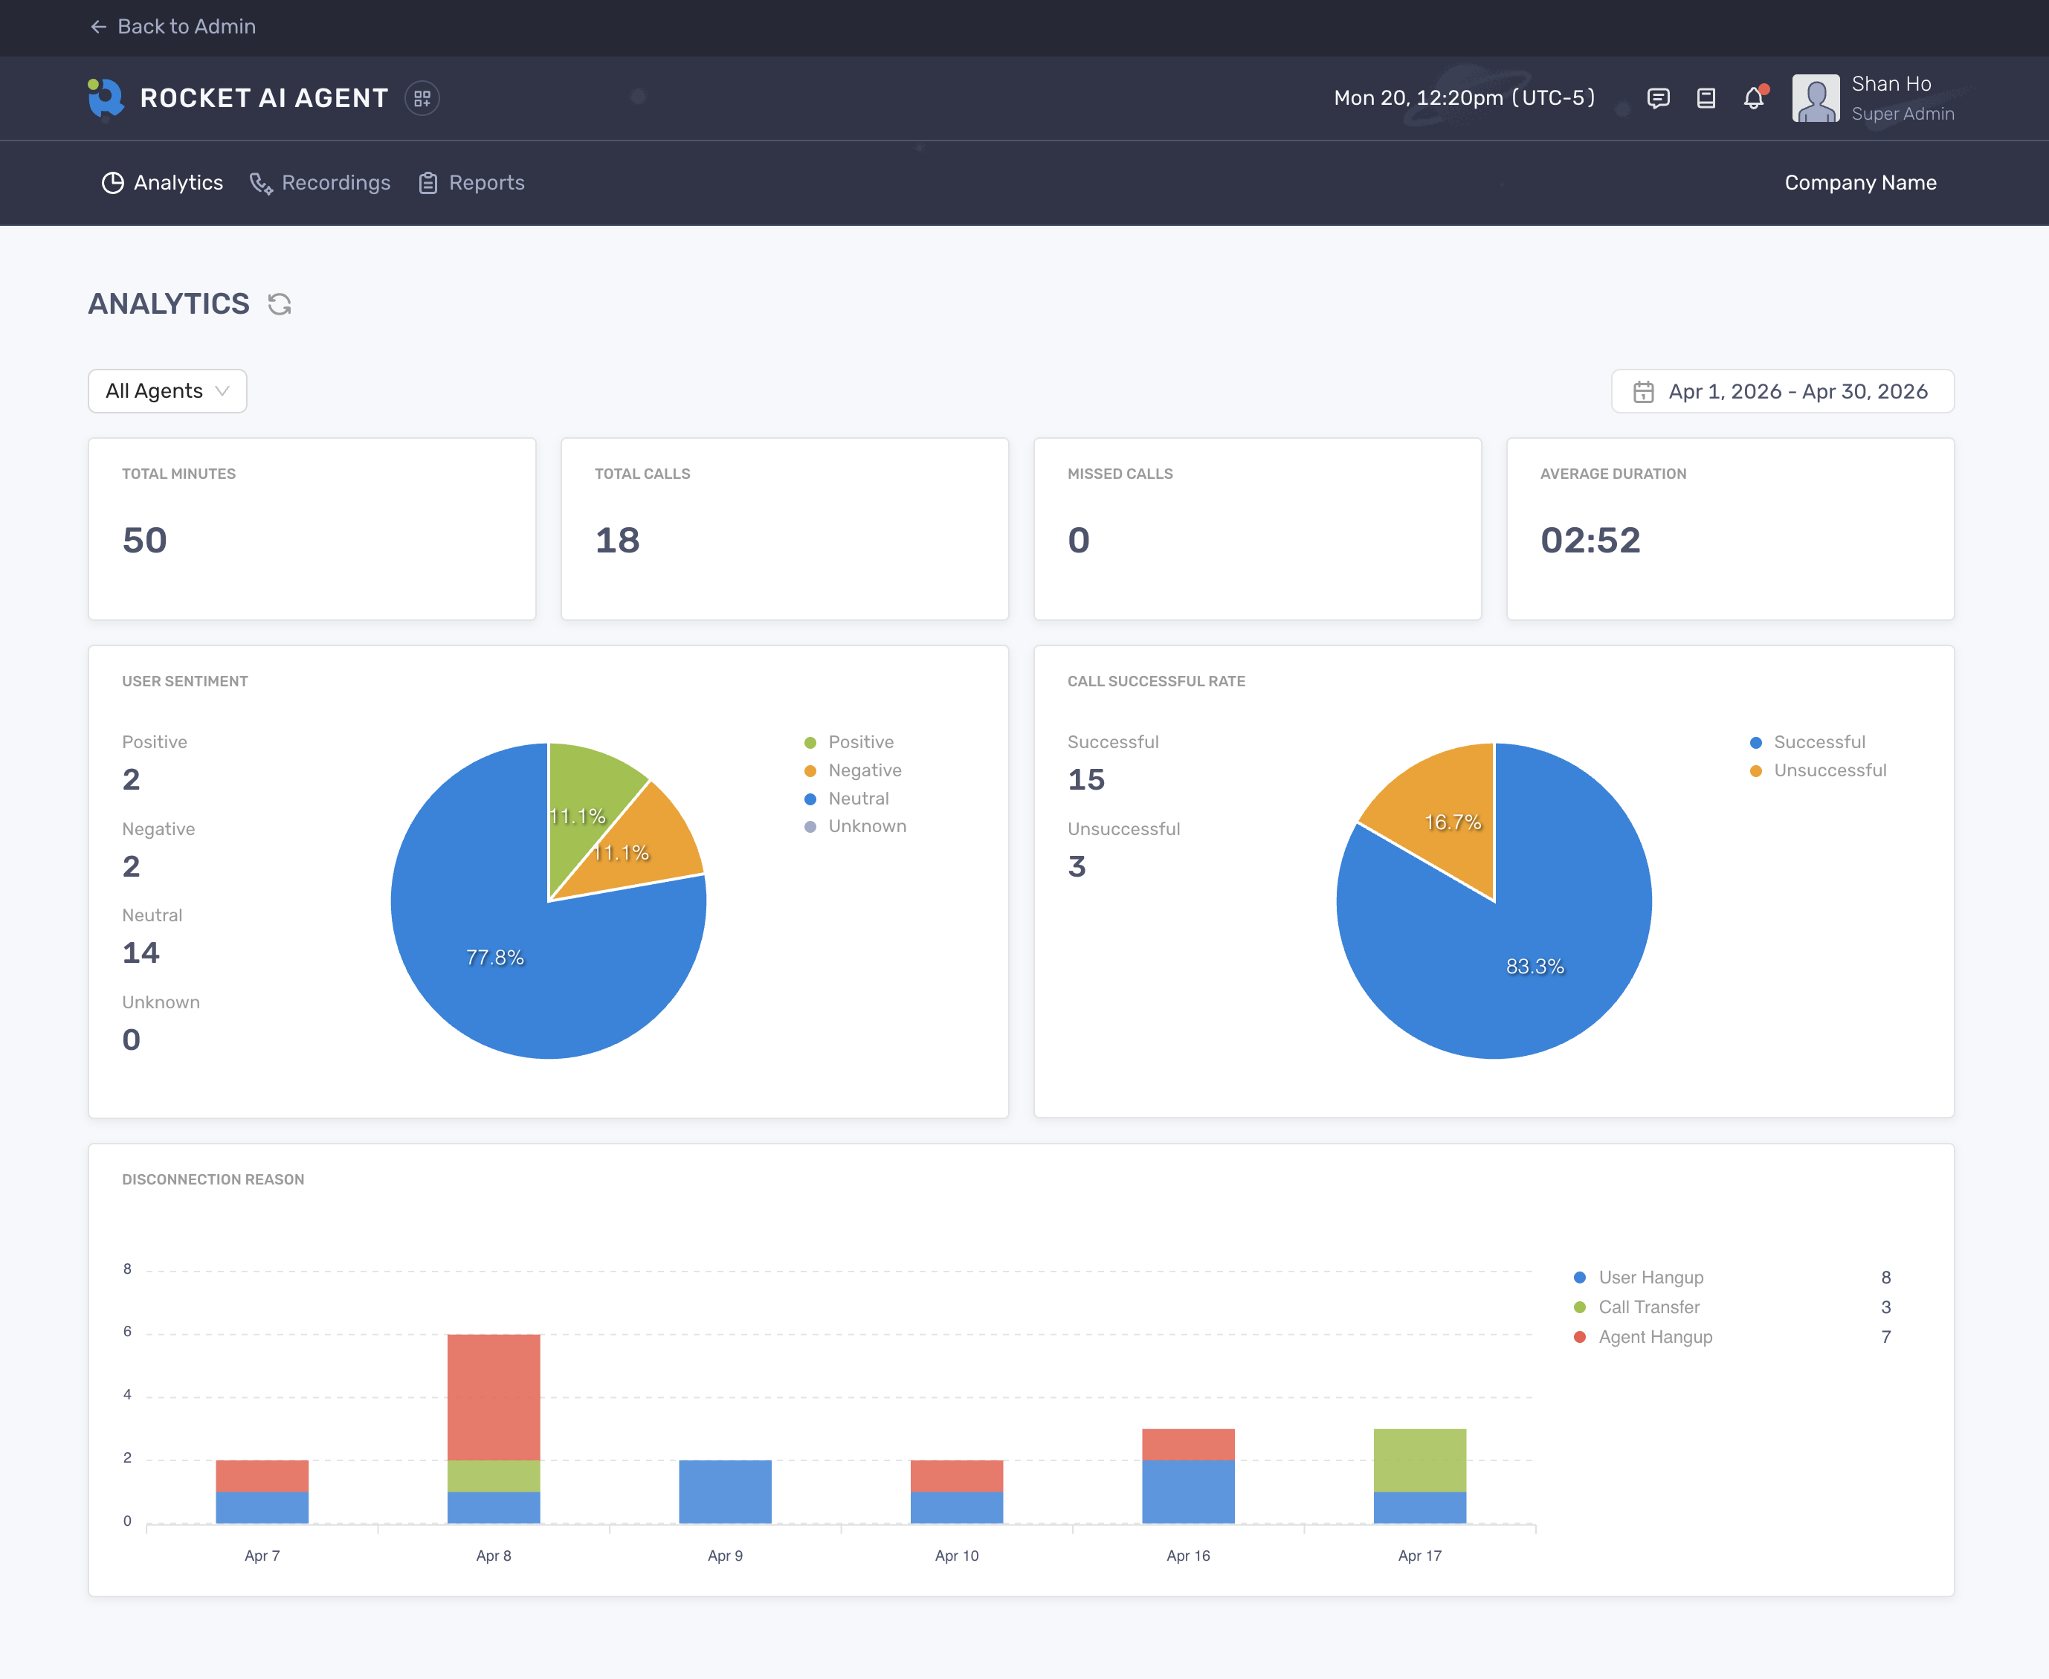Toggle Call Transfer in disconnection legend

[1648, 1306]
